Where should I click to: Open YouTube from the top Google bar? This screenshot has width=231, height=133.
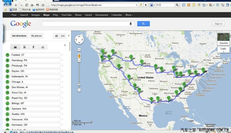pos(66,15)
